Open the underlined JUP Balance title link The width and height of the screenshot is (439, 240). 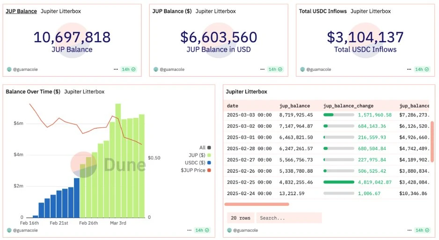coord(21,11)
